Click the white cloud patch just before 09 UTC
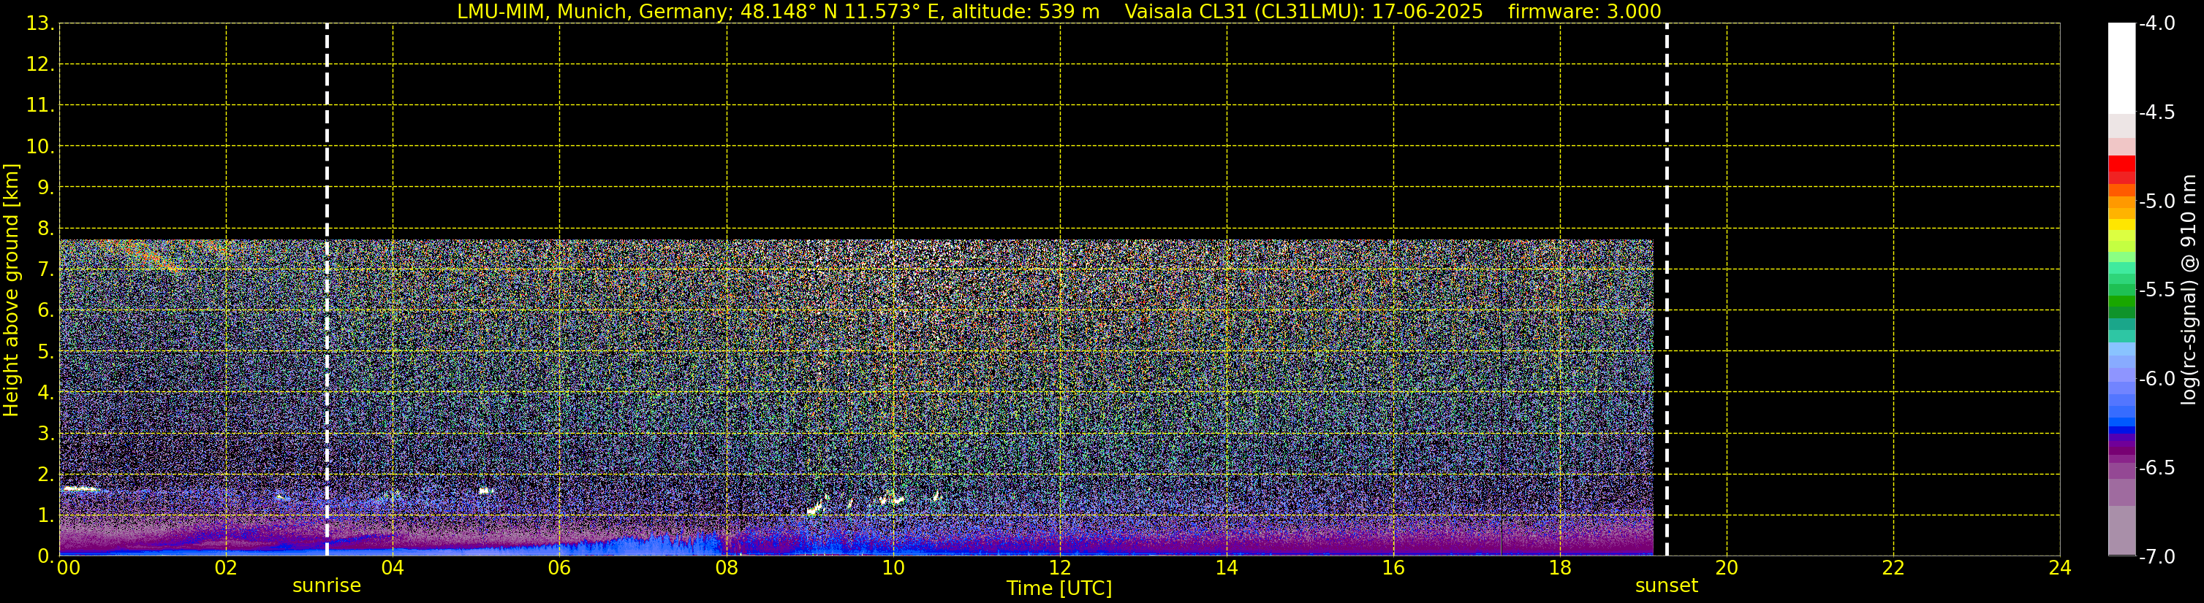The height and width of the screenshot is (603, 2204). [814, 509]
